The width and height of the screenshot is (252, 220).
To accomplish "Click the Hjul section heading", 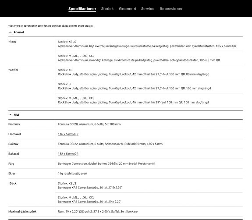I will coord(16,115).
